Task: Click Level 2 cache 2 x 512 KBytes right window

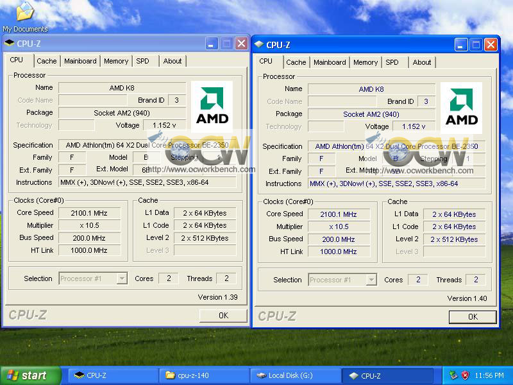Action: tap(455, 239)
